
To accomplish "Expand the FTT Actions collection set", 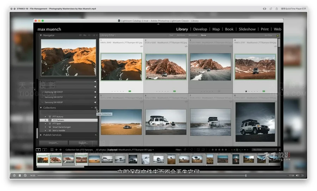I will [x=45, y=117].
